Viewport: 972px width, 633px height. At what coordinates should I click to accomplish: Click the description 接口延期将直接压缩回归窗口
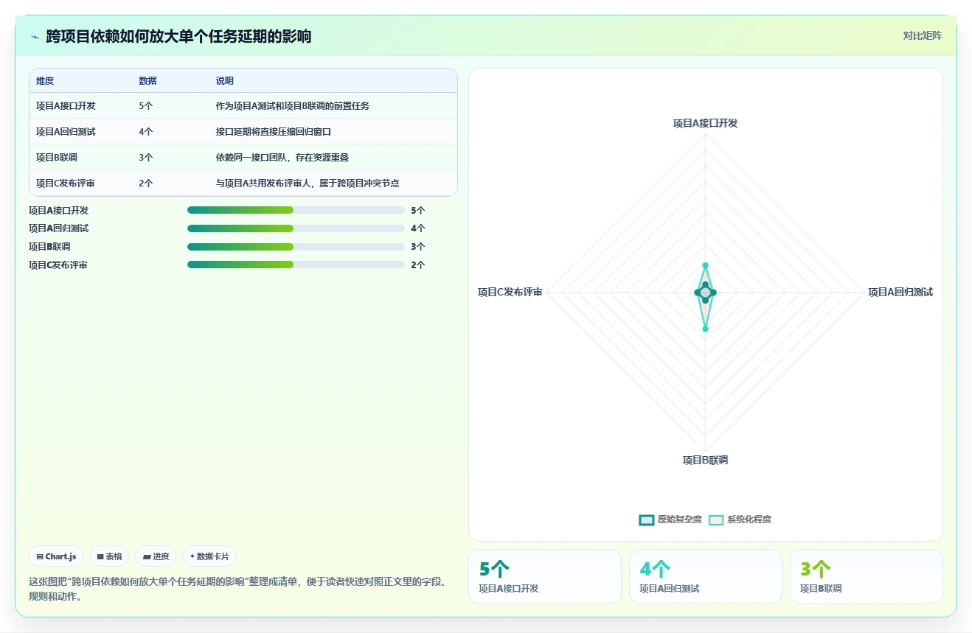point(274,132)
